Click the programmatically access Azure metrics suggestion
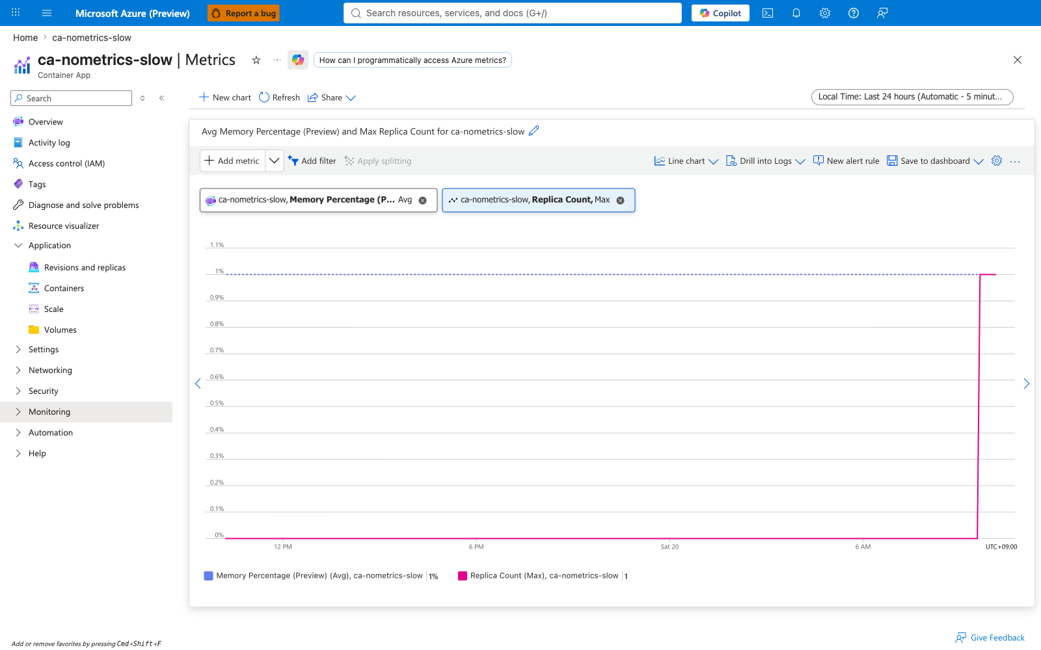Image resolution: width=1041 pixels, height=650 pixels. tap(412, 60)
